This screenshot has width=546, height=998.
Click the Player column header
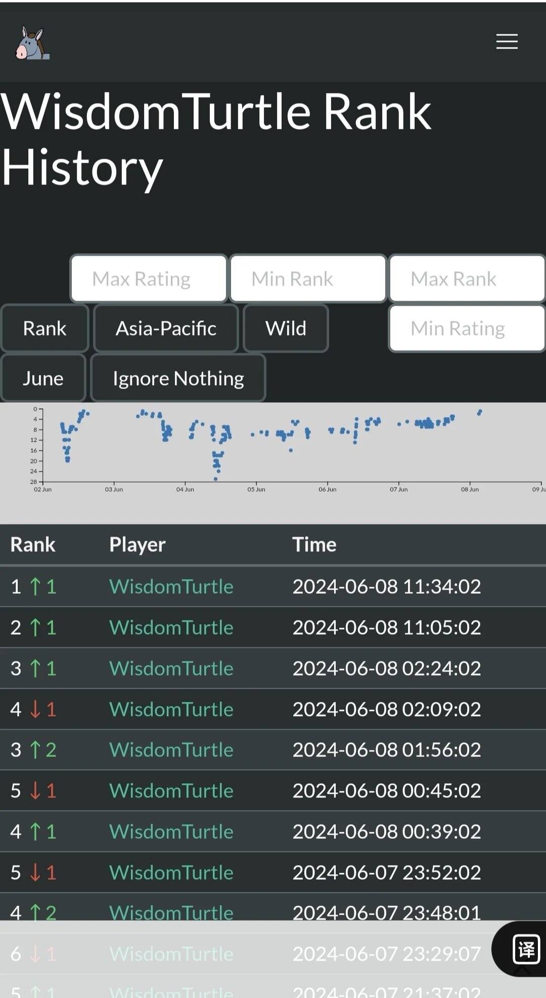pos(137,545)
